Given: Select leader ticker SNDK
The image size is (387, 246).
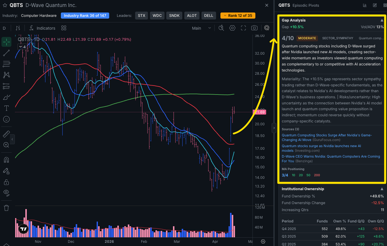Looking at the screenshot, I should [174, 16].
